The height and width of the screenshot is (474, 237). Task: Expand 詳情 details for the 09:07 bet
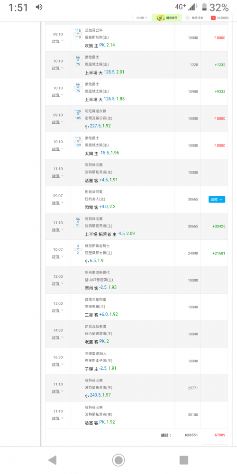(58, 202)
